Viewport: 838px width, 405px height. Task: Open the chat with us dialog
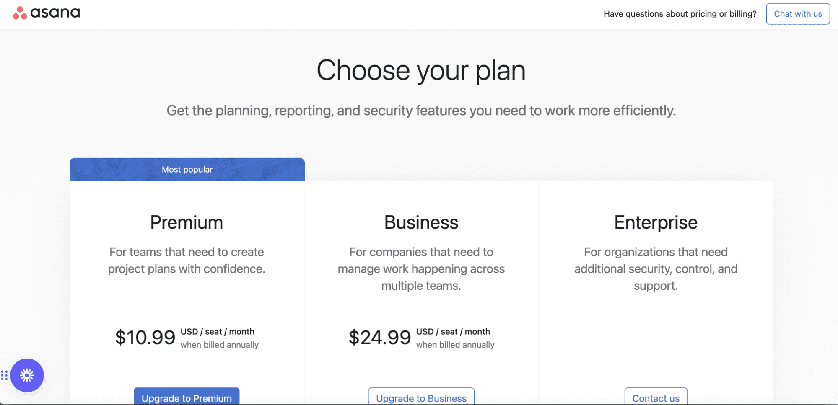pyautogui.click(x=798, y=13)
